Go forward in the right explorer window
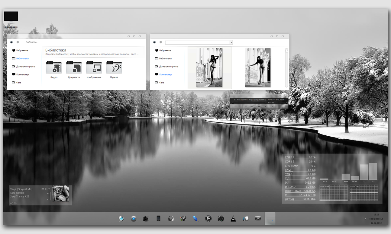The height and width of the screenshot is (234, 391). pos(161,42)
